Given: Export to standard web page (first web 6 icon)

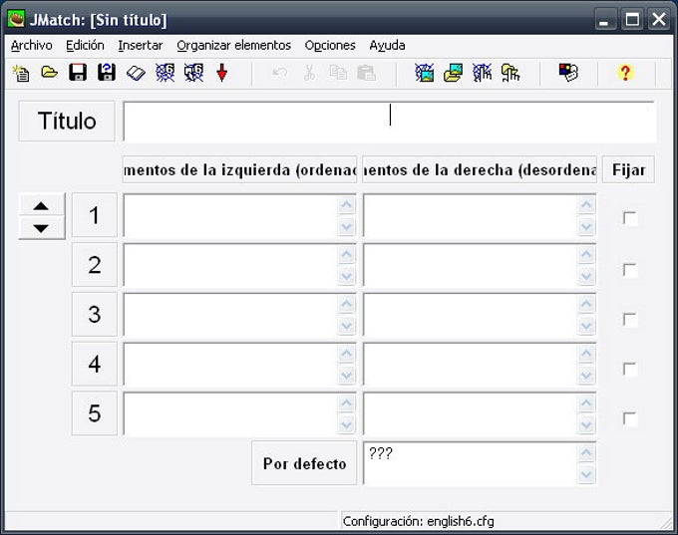Looking at the screenshot, I should (166, 73).
